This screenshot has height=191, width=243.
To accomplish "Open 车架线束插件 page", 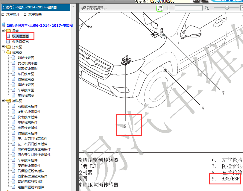I will 28,160.
